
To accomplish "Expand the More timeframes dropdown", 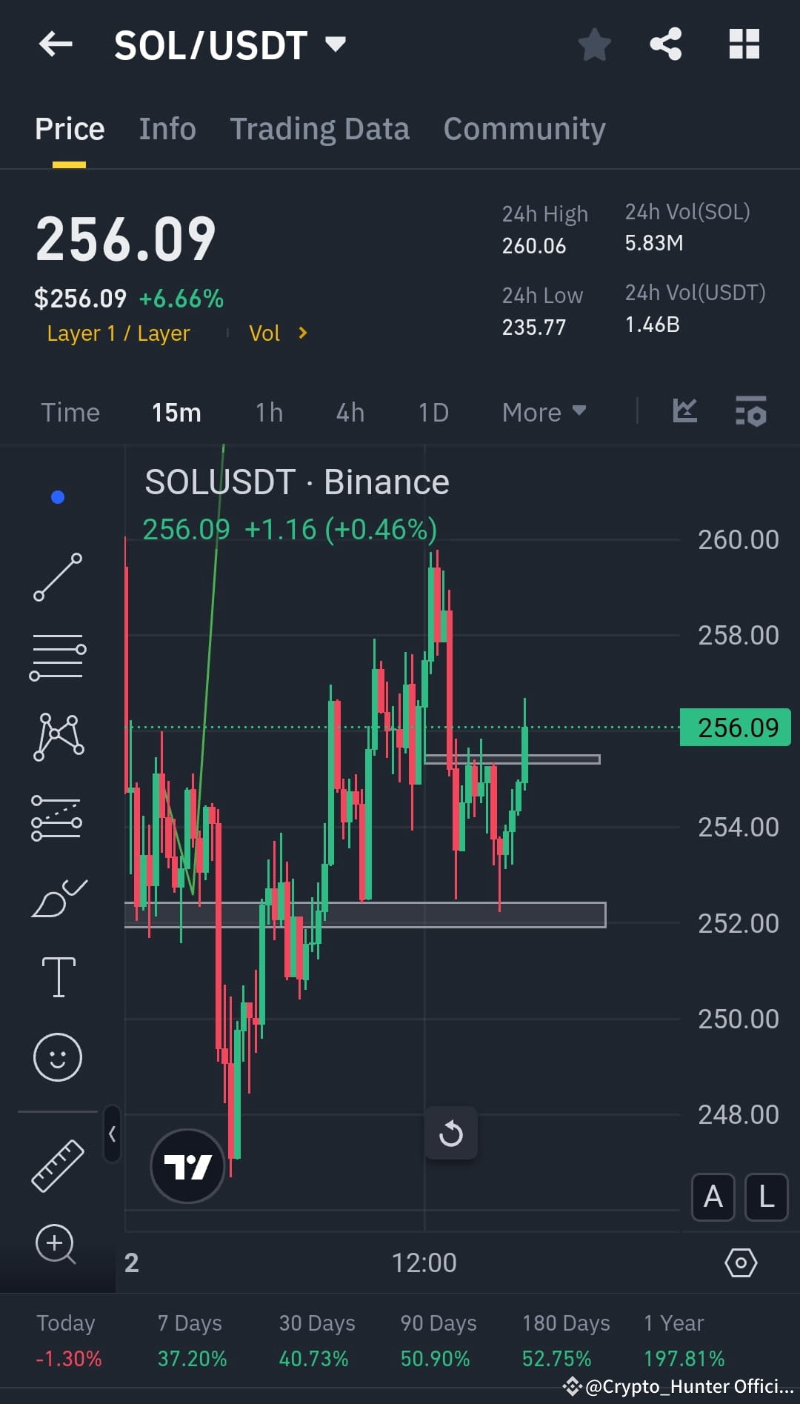I will (544, 412).
